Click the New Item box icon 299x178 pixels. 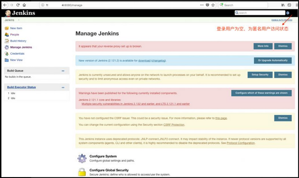tap(7, 28)
